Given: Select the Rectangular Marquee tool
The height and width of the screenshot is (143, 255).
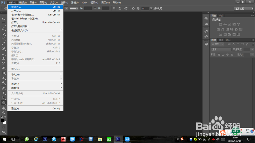Looking at the screenshot, I should coord(3,24).
